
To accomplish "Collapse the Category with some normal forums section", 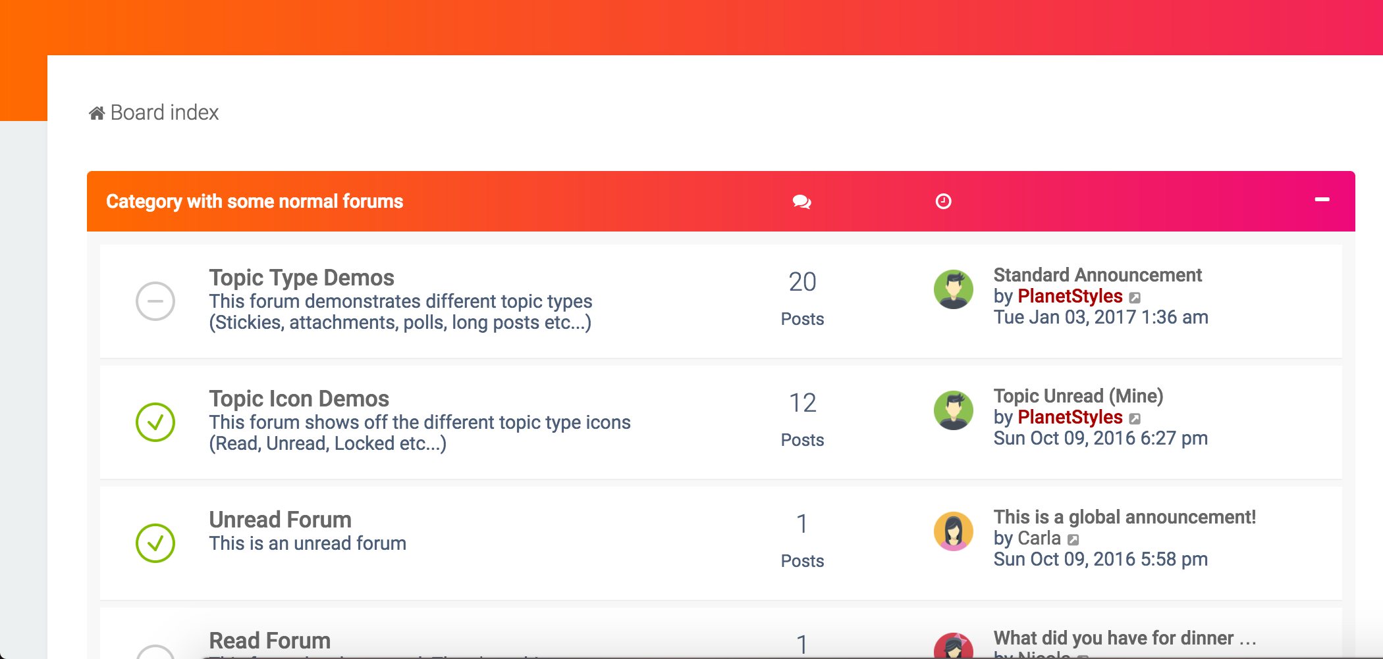I will [x=1322, y=199].
